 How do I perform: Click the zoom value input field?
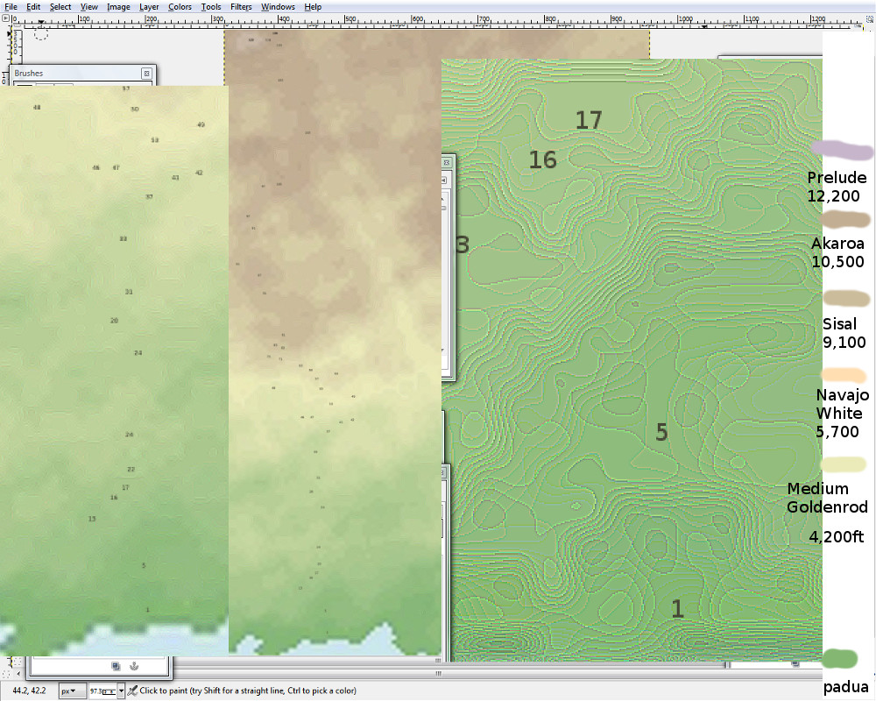point(101,690)
